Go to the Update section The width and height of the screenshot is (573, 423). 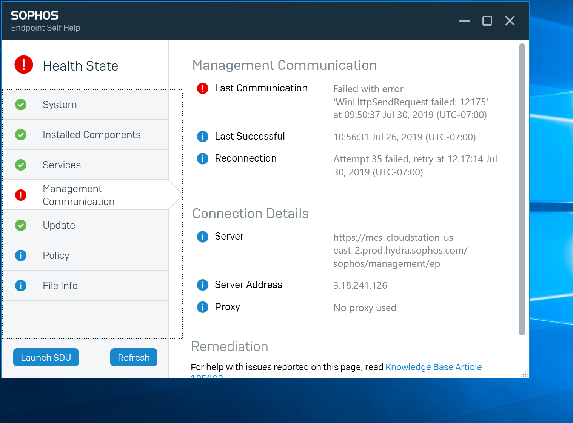tap(85, 225)
